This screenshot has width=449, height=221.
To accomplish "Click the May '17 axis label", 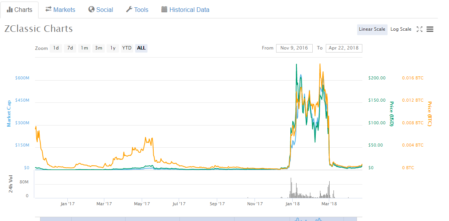I will (142, 204).
